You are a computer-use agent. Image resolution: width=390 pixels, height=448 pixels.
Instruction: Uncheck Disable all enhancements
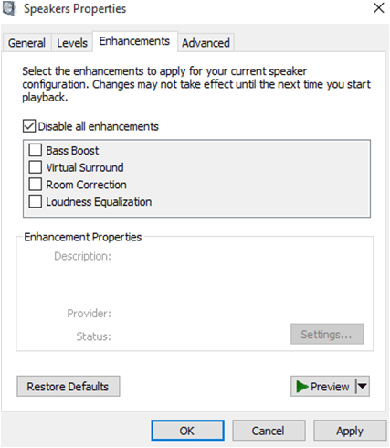point(29,126)
